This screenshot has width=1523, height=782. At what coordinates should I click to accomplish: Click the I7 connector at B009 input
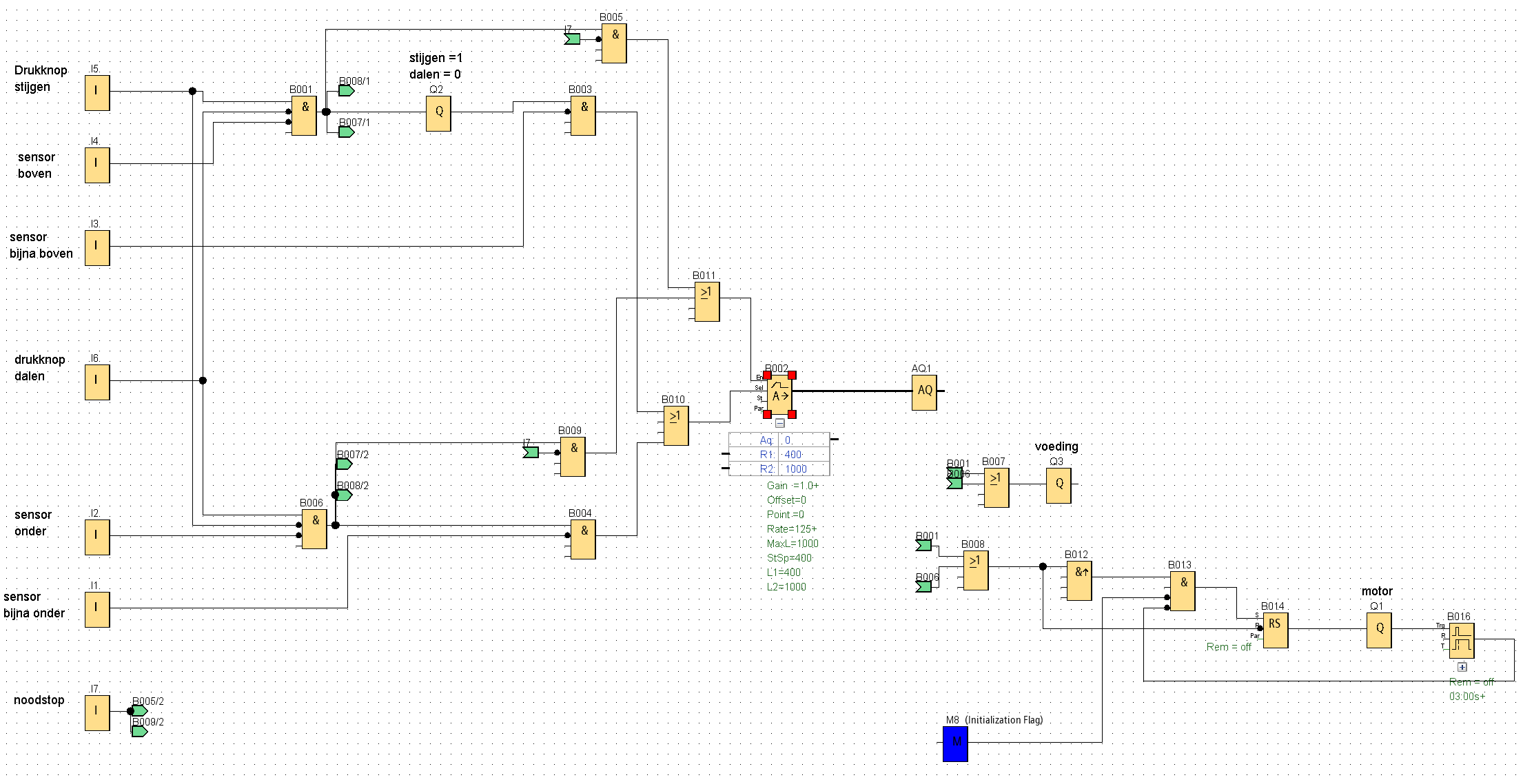(x=531, y=453)
